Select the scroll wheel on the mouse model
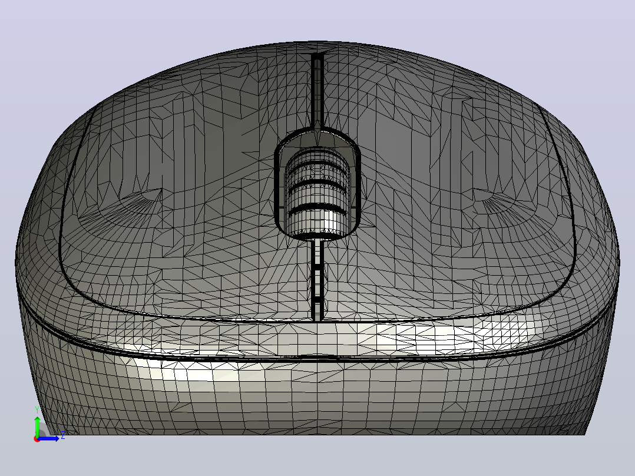Image resolution: width=635 pixels, height=476 pixels. click(x=317, y=193)
